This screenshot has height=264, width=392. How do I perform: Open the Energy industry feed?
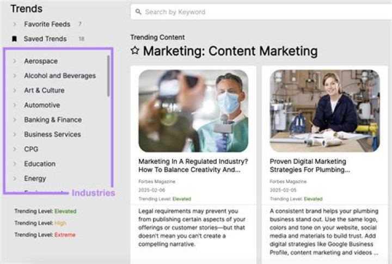click(x=35, y=179)
